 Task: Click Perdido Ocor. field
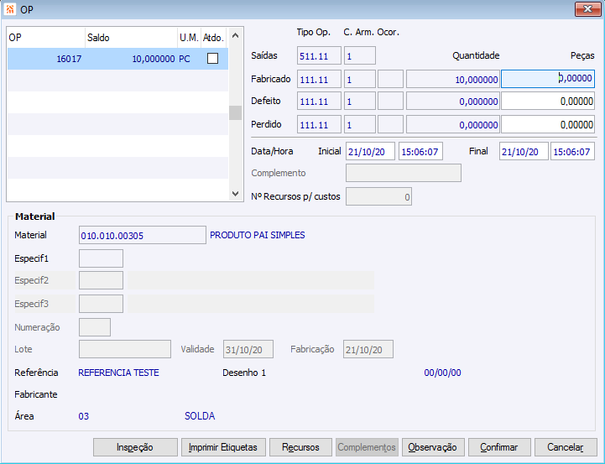(390, 124)
